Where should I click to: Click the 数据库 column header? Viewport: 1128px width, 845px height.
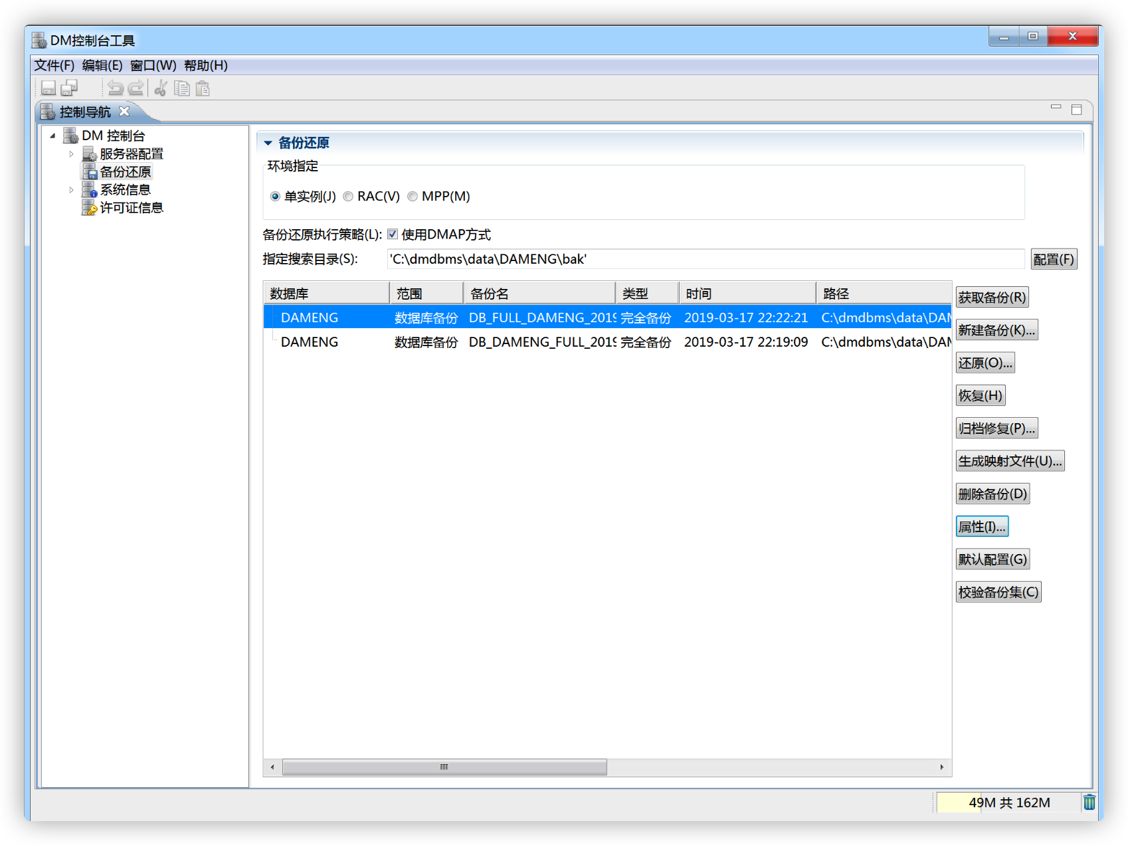[x=326, y=293]
